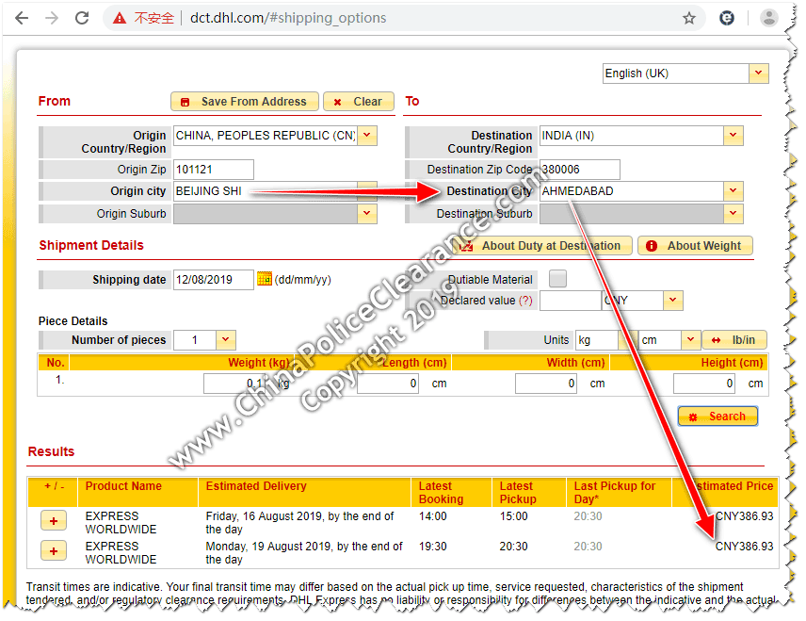The width and height of the screenshot is (806, 621).
Task: Open the Origin Suburb dropdown
Action: 367,214
